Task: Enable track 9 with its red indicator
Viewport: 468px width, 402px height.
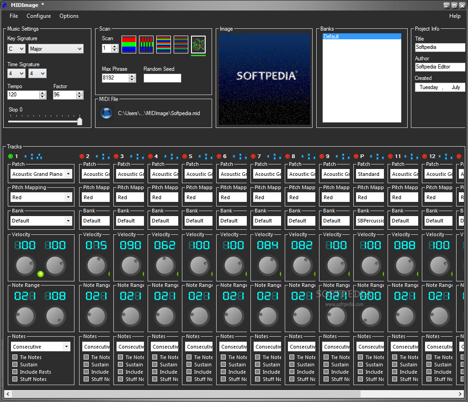Action: coord(322,156)
